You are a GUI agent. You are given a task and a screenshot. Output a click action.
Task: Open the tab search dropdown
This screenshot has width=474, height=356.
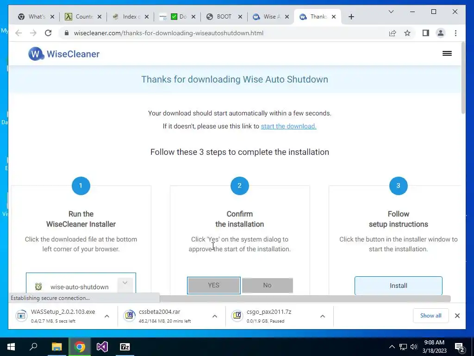coord(391,12)
